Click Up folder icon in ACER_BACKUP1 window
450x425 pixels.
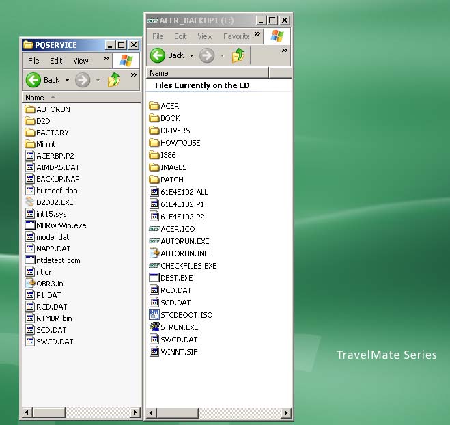(x=238, y=55)
